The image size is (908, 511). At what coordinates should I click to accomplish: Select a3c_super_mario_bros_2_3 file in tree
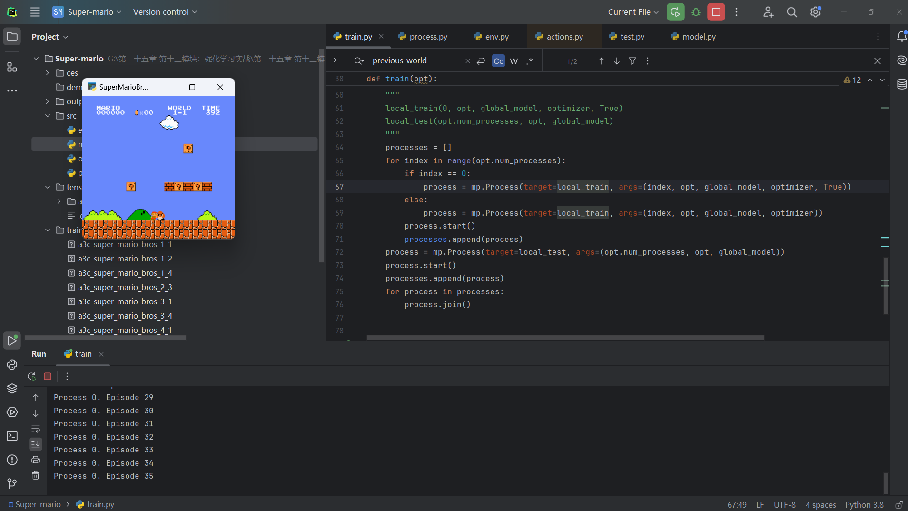[125, 287]
